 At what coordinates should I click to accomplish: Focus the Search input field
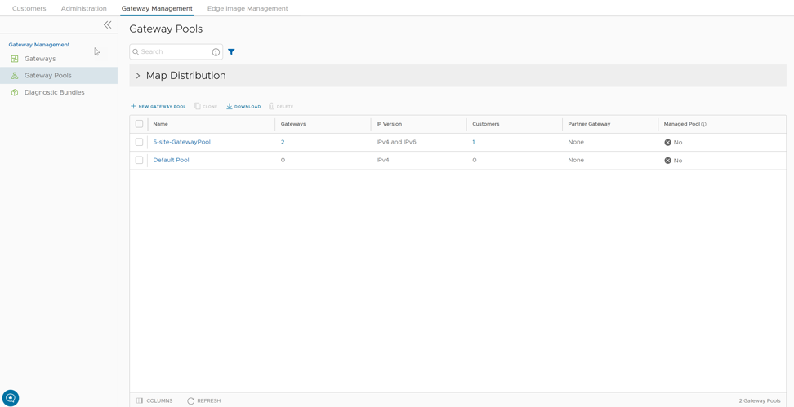click(174, 52)
